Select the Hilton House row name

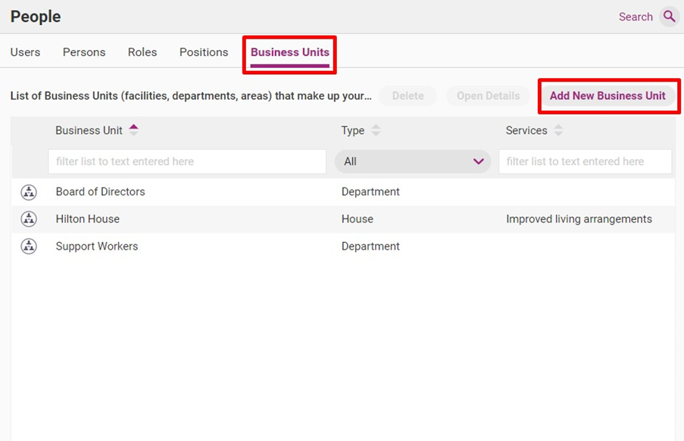pyautogui.click(x=88, y=219)
